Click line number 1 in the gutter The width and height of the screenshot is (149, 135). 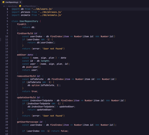pyautogui.click(x=7, y=9)
